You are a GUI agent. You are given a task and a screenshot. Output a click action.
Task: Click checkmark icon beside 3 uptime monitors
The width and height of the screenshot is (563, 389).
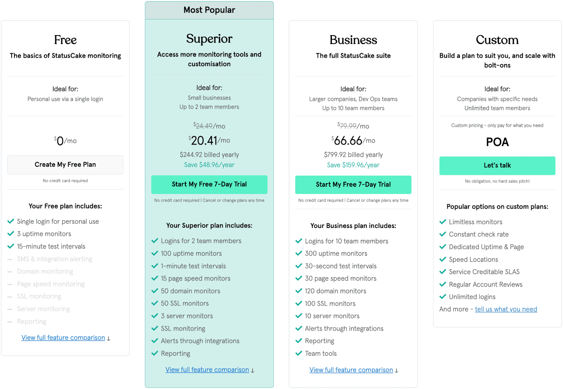11,234
